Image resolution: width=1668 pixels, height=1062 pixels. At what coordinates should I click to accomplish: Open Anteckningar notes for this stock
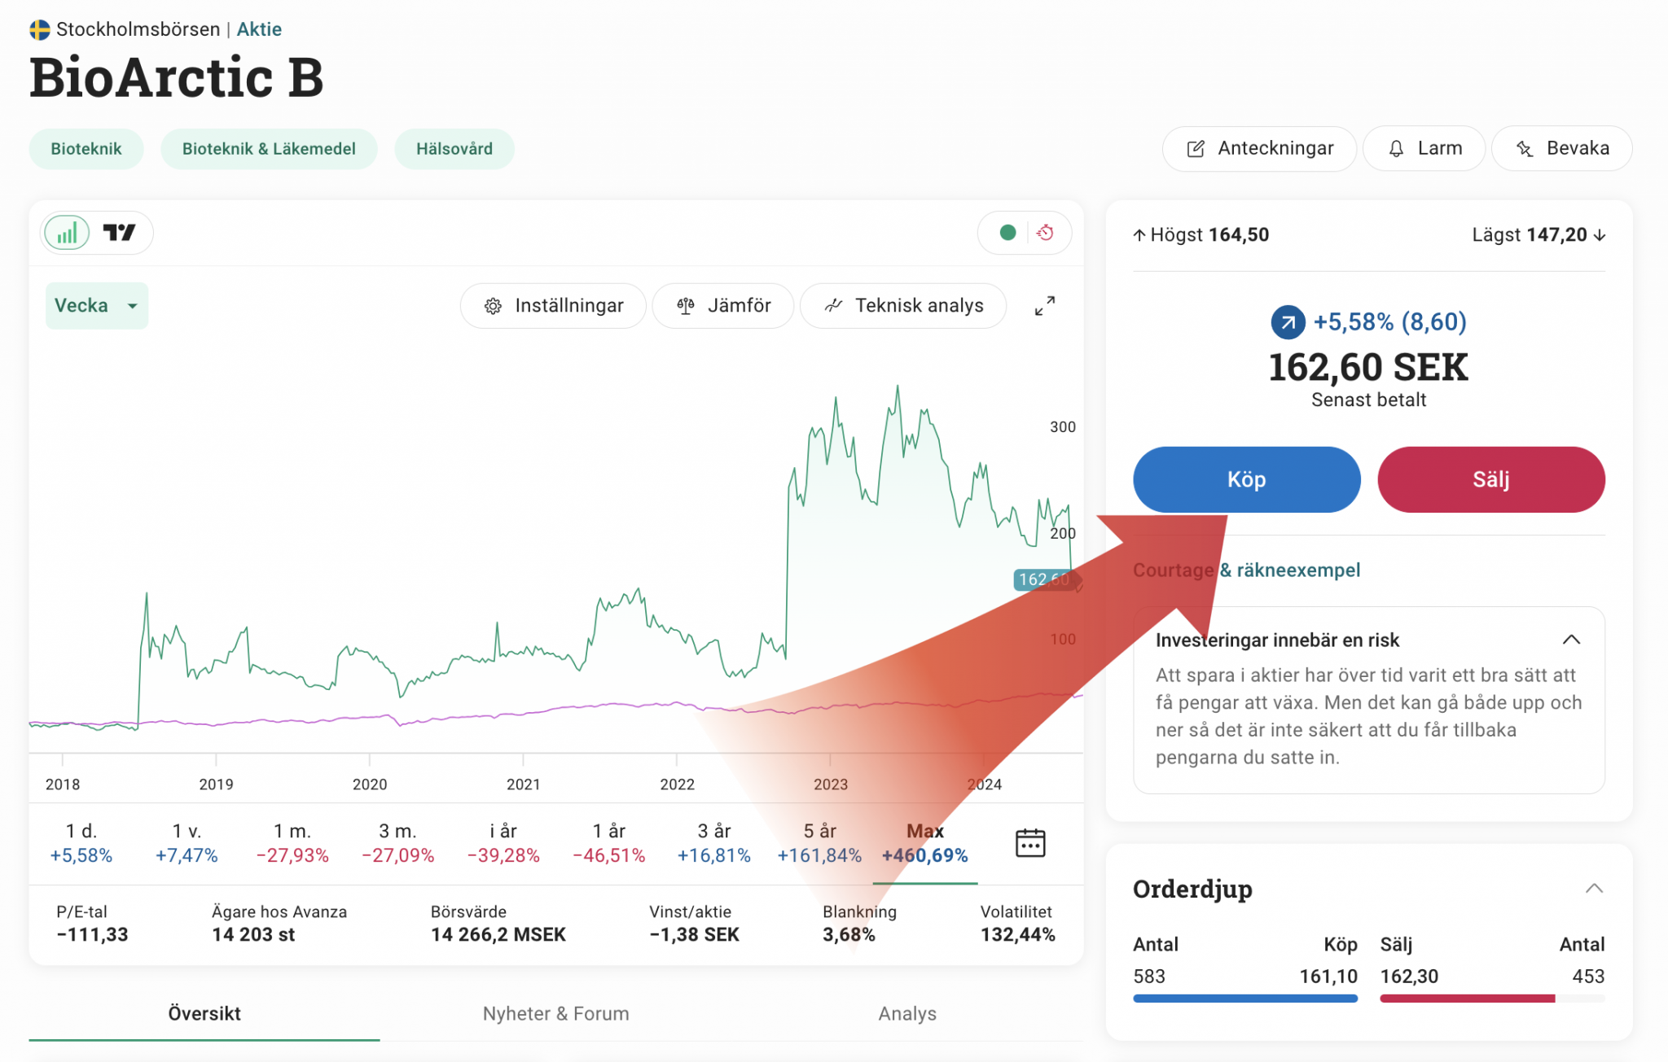coord(1259,149)
